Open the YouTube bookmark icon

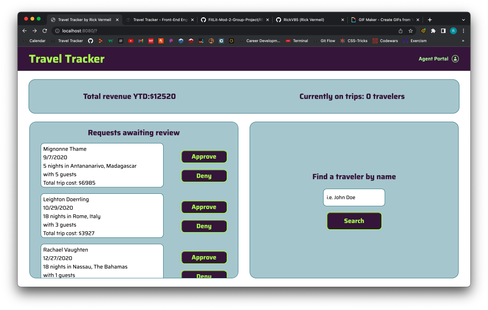click(130, 41)
